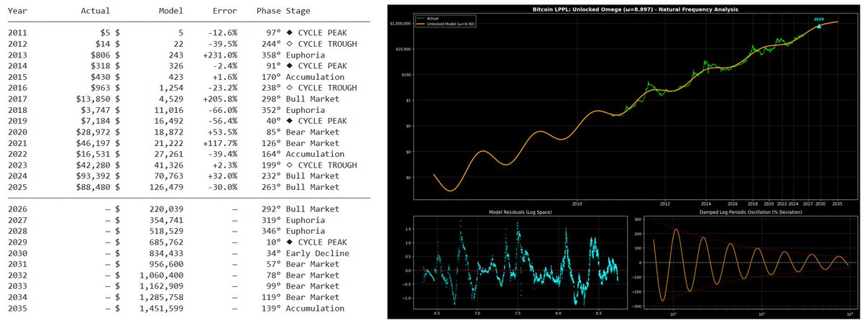The width and height of the screenshot is (862, 320).
Task: Click the cyan 2029 peak marker
Action: [x=819, y=26]
